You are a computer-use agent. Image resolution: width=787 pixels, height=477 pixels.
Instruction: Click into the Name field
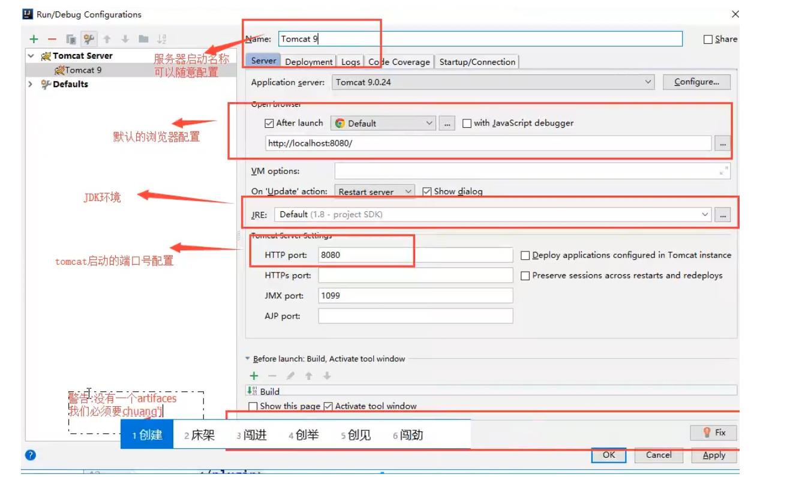480,39
